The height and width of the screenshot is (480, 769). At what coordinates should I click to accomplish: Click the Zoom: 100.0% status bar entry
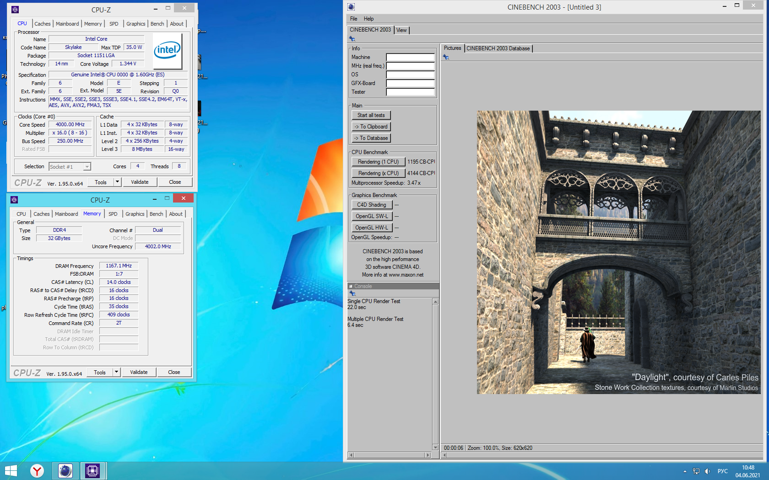(483, 448)
